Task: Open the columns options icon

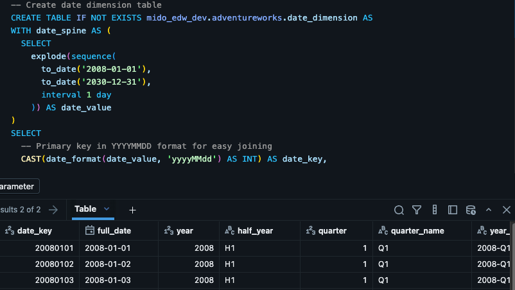Action: [435, 210]
